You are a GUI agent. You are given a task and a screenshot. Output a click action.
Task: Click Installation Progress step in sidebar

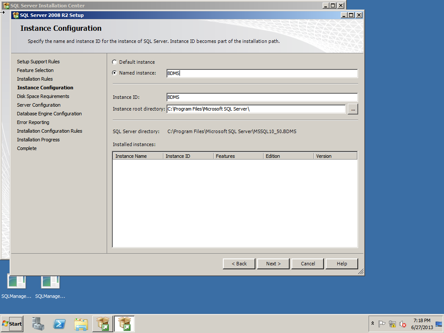coord(38,140)
